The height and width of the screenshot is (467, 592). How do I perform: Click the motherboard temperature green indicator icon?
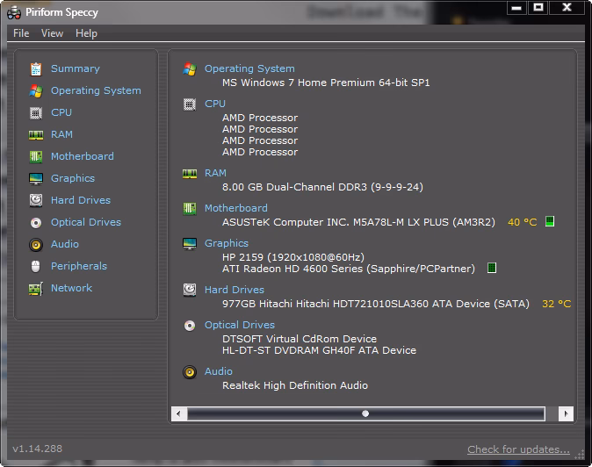[550, 221]
